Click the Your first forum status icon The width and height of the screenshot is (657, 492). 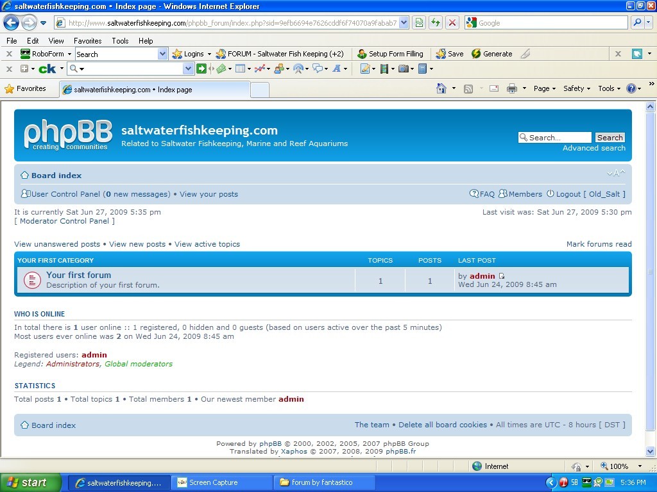(x=32, y=280)
